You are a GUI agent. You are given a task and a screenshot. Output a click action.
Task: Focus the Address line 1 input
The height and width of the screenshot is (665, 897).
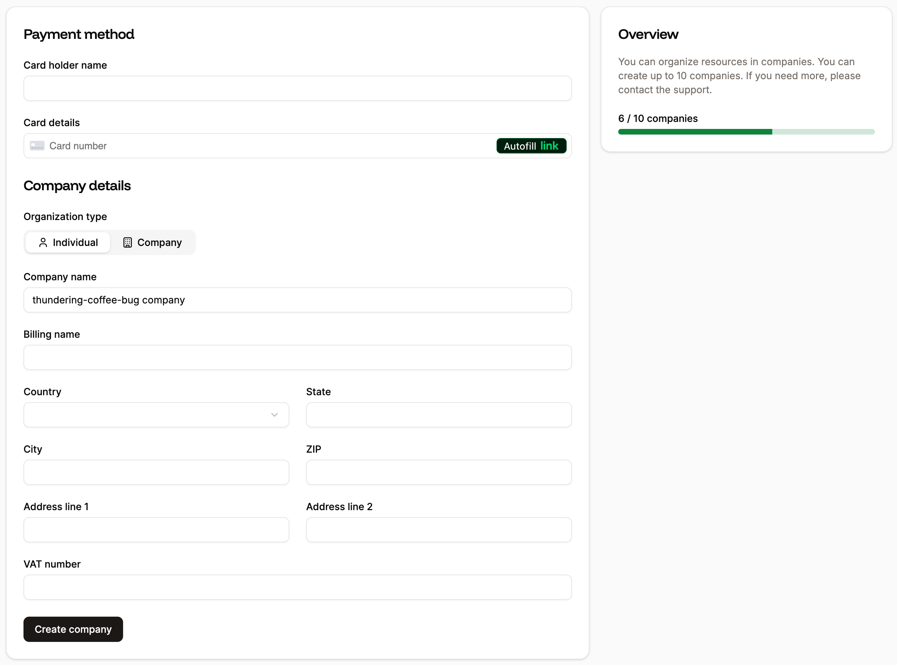[156, 530]
